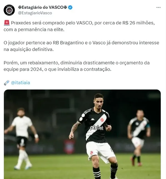This screenshot has width=166, height=179.
Task: Click the tweet text about R$ 26 milhões
Action: click(x=79, y=26)
